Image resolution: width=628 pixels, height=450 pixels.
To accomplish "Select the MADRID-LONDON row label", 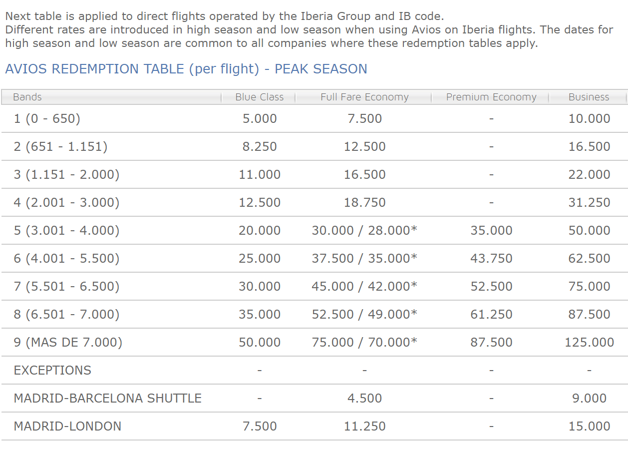I will coord(67,426).
